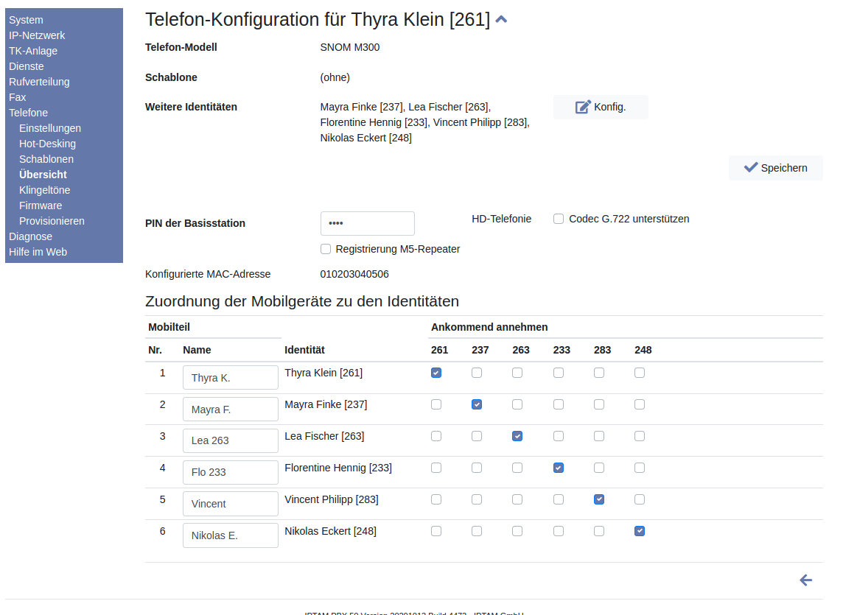
Task: Enable Codec G.722 unterstützen checkbox
Action: point(559,219)
